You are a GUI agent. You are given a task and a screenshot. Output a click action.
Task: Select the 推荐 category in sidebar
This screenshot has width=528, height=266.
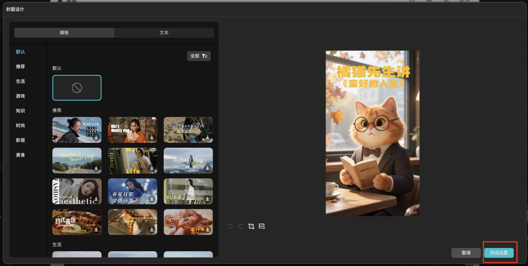pyautogui.click(x=21, y=66)
